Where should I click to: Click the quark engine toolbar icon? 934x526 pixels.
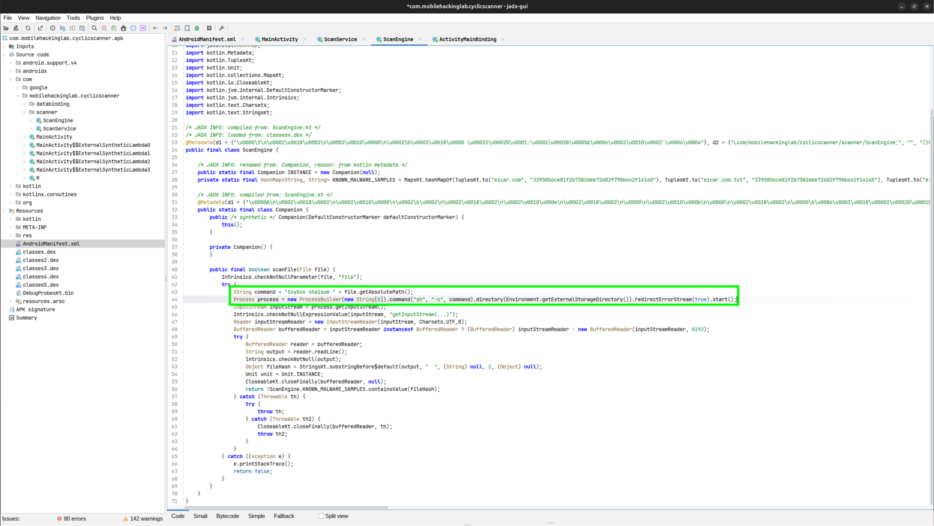click(x=187, y=28)
